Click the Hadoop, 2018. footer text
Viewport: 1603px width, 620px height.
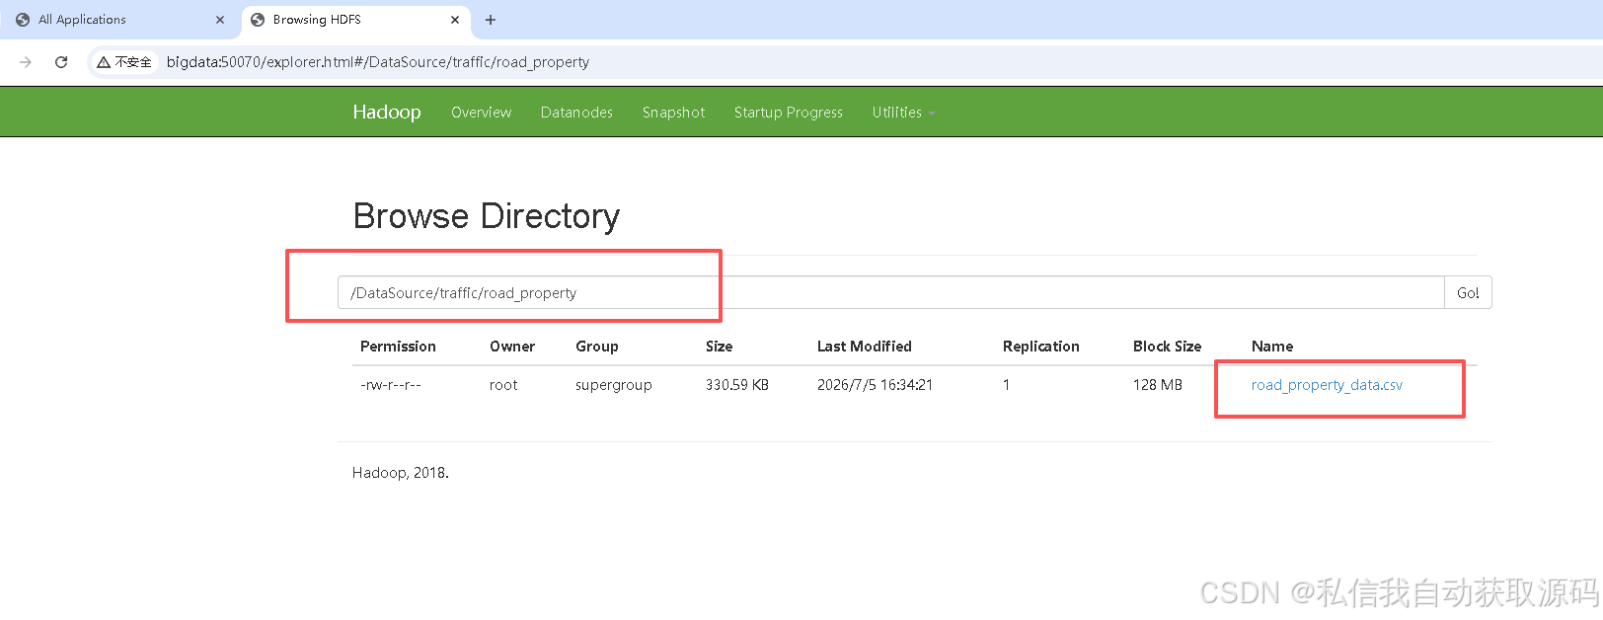401,473
